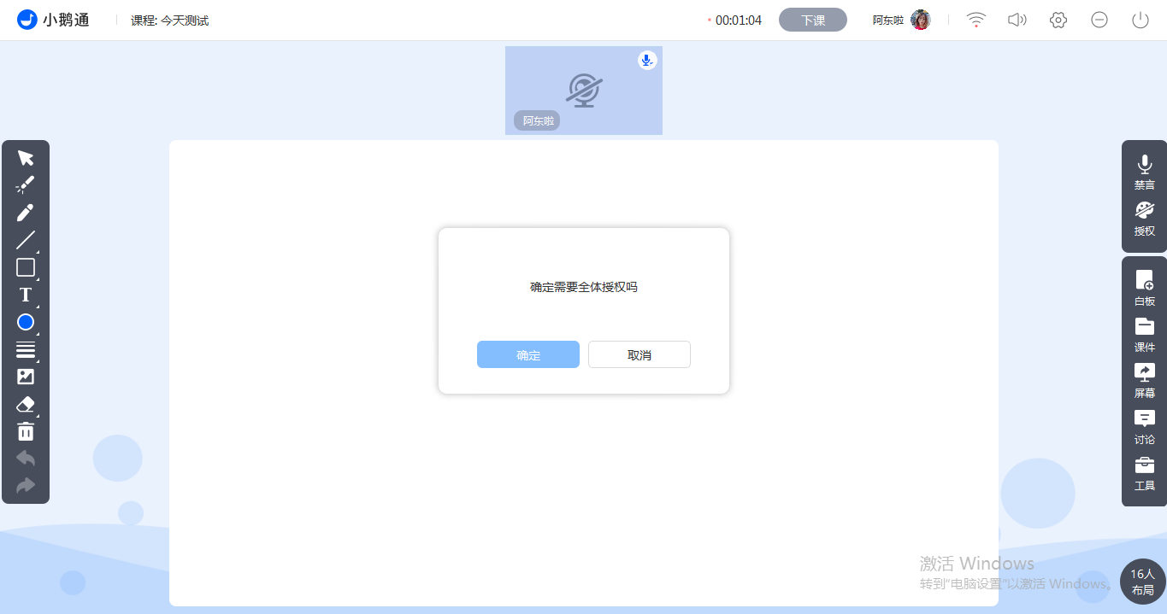Image resolution: width=1167 pixels, height=614 pixels.
Task: Click the dialog text 确定需要全体授权吗
Action: 584,287
